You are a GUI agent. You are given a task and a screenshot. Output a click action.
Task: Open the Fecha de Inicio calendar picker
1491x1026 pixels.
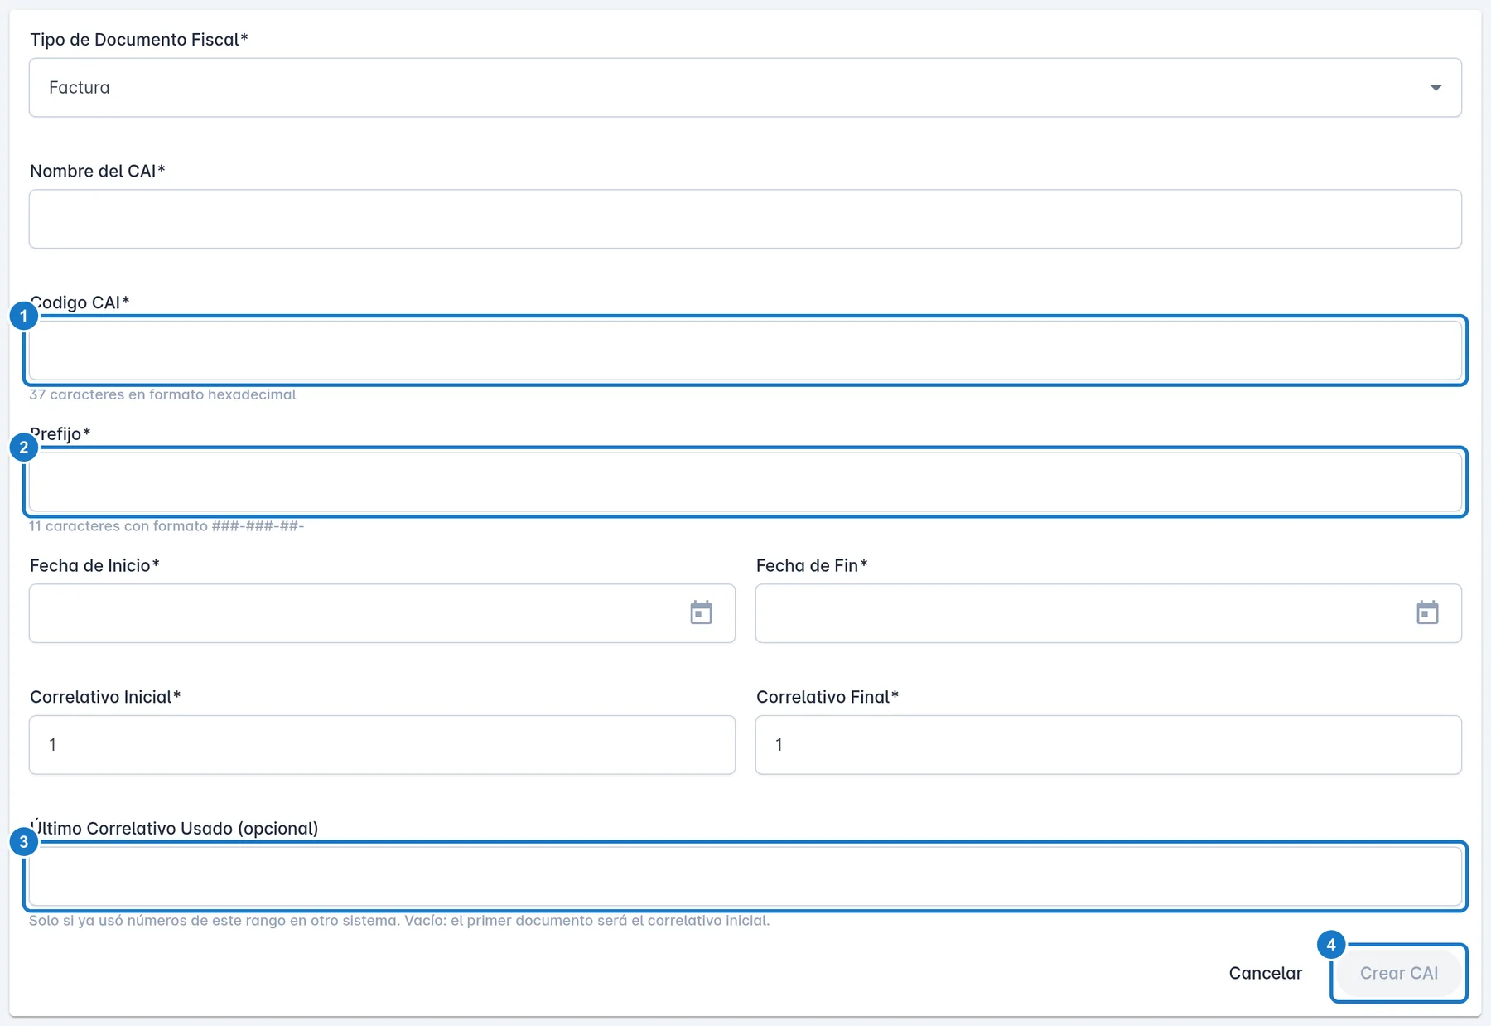click(x=701, y=612)
